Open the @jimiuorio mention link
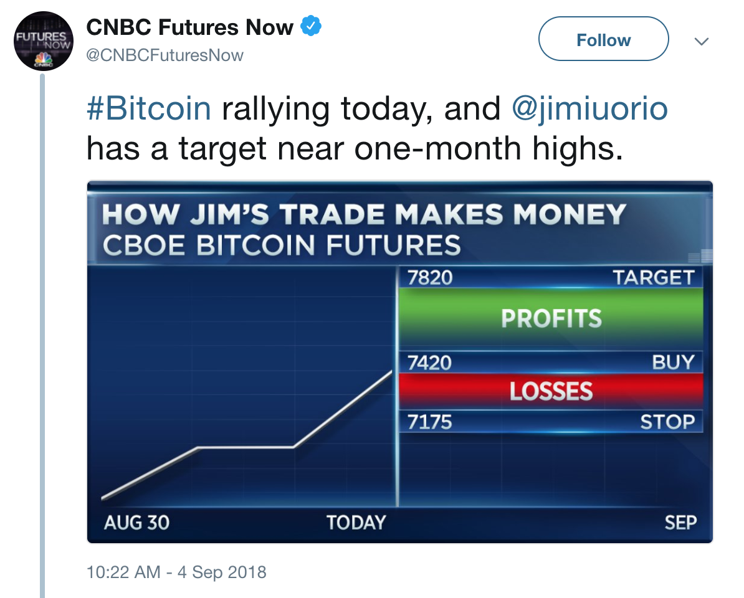The width and height of the screenshot is (744, 598). point(590,108)
